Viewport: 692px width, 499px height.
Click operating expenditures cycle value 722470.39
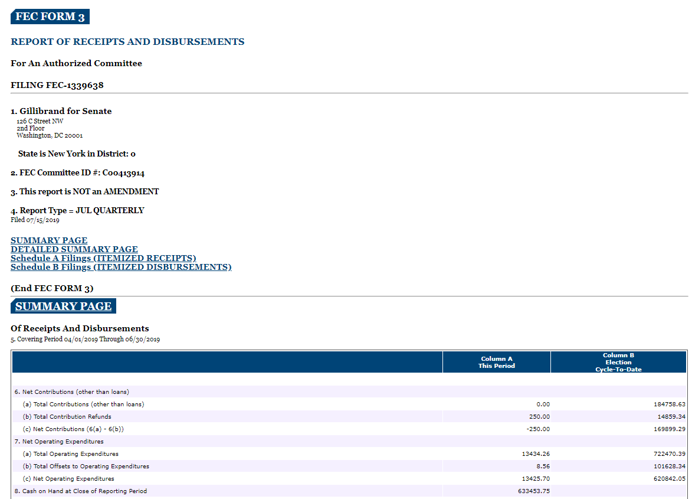tap(670, 454)
